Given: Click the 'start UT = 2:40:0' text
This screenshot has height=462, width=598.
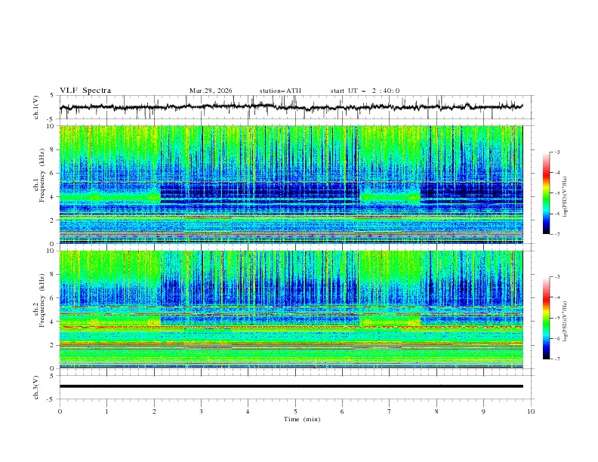Looking at the screenshot, I should 365,91.
